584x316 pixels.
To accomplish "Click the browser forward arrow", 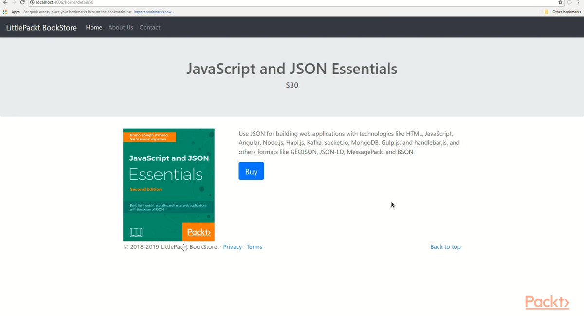I will click(14, 2).
